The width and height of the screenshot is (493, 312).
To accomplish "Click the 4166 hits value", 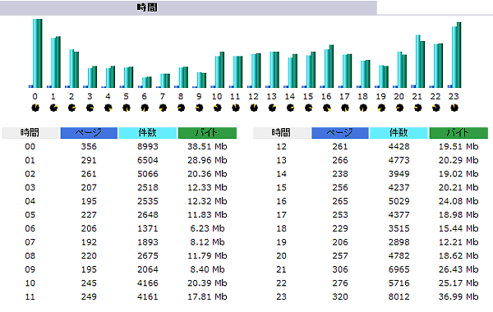I will point(148,283).
